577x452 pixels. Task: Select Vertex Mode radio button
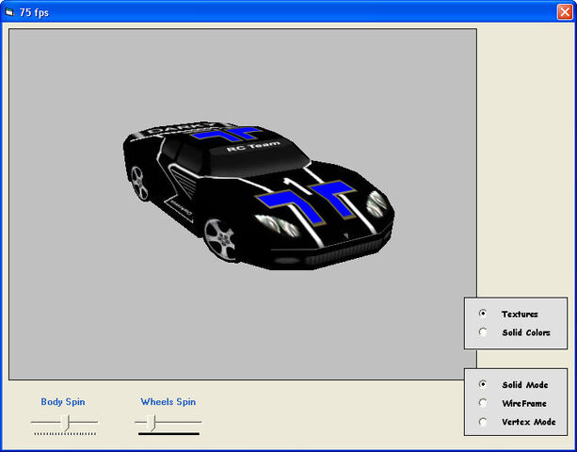pyautogui.click(x=483, y=422)
